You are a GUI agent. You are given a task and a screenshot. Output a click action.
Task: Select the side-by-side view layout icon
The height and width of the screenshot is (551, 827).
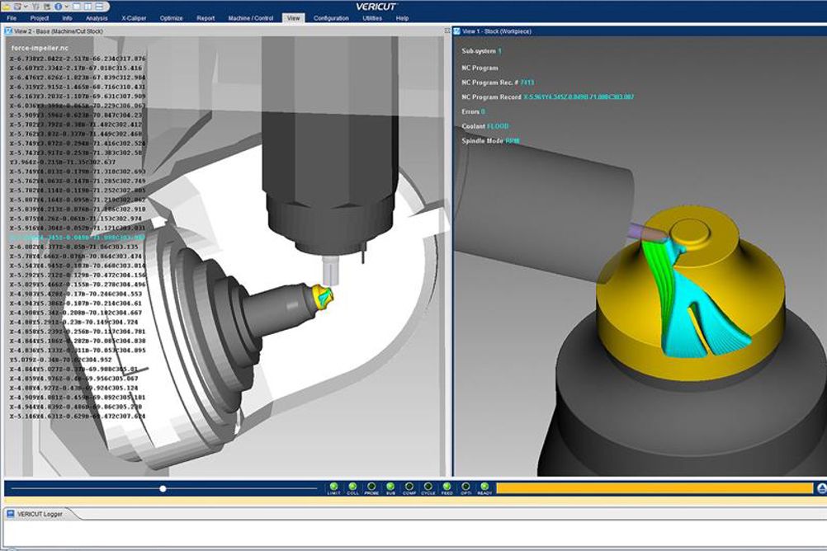coord(87,7)
